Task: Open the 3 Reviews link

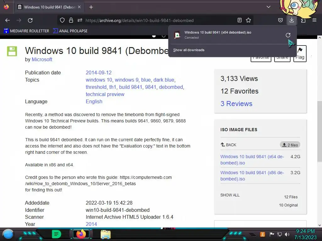Action: [236, 104]
